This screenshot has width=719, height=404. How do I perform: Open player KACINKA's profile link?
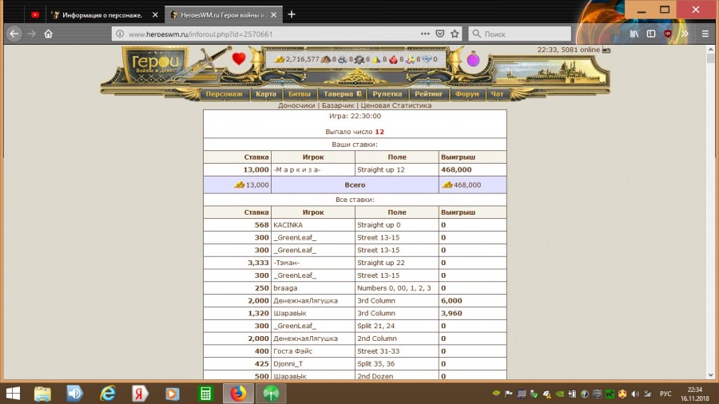coord(288,225)
